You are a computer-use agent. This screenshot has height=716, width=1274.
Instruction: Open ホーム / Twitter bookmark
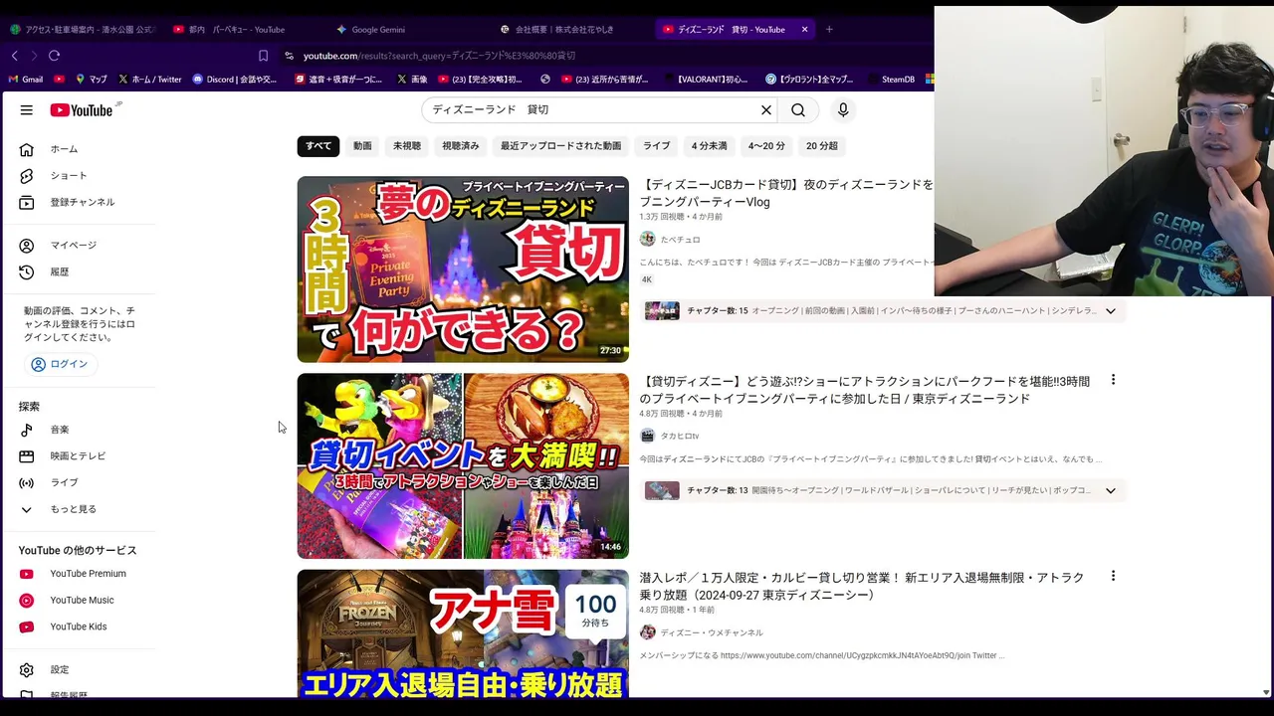point(150,79)
